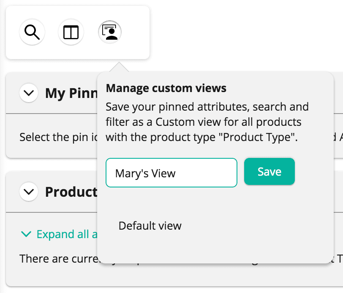
Task: Collapse the My Pinned section chevron
Action: (x=28, y=93)
